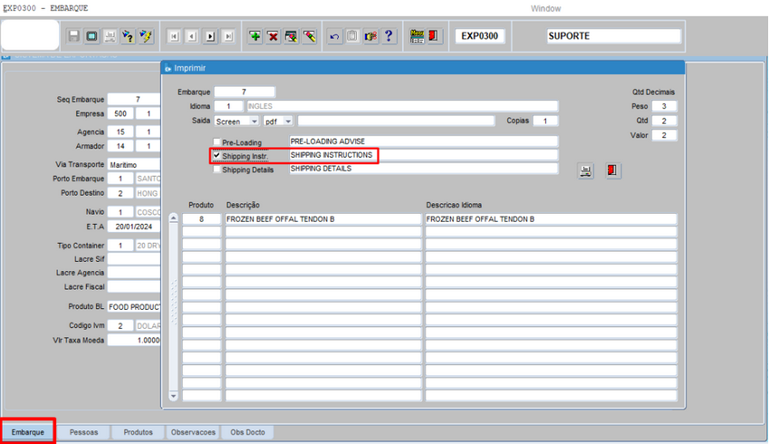Viewport: 769px width, 444px height.
Task: Click scroll up arrow of product list
Action: [x=174, y=219]
